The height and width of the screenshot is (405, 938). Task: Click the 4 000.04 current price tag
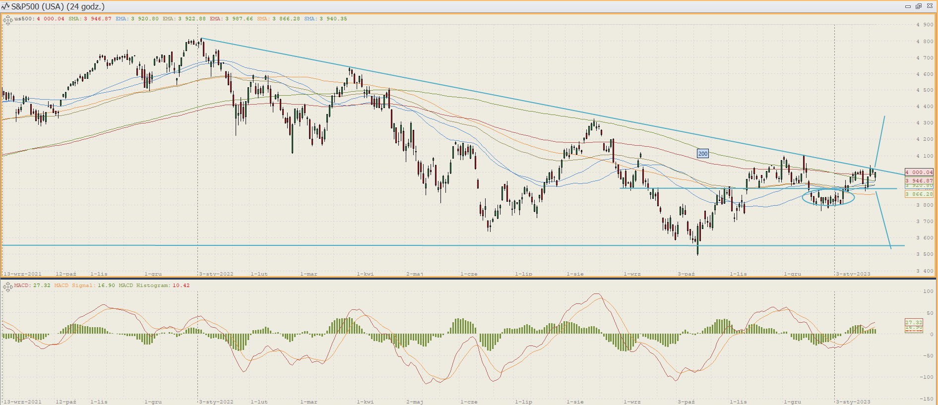point(919,173)
